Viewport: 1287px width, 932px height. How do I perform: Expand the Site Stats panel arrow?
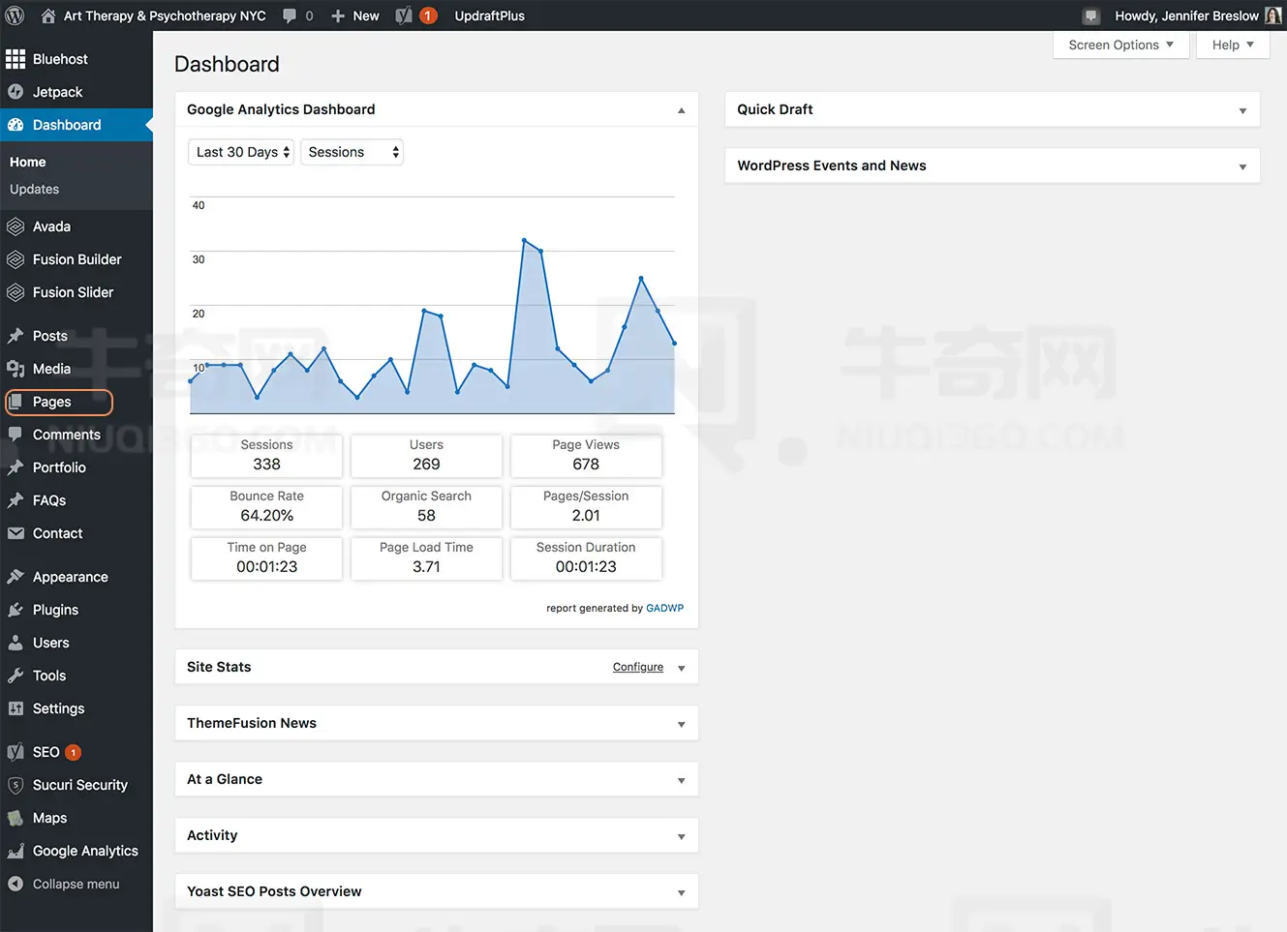coord(681,668)
